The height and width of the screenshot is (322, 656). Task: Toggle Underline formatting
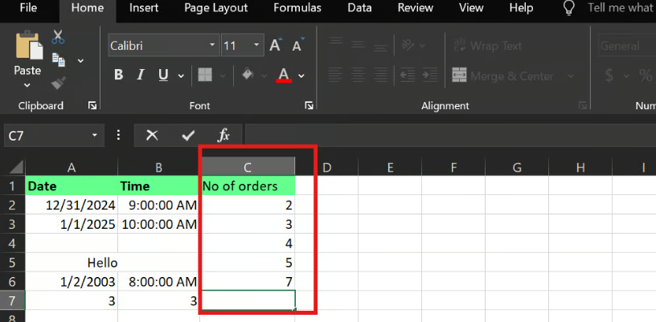163,75
